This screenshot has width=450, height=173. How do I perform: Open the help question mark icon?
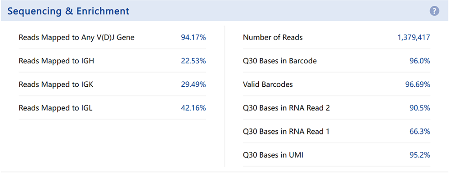coord(434,11)
